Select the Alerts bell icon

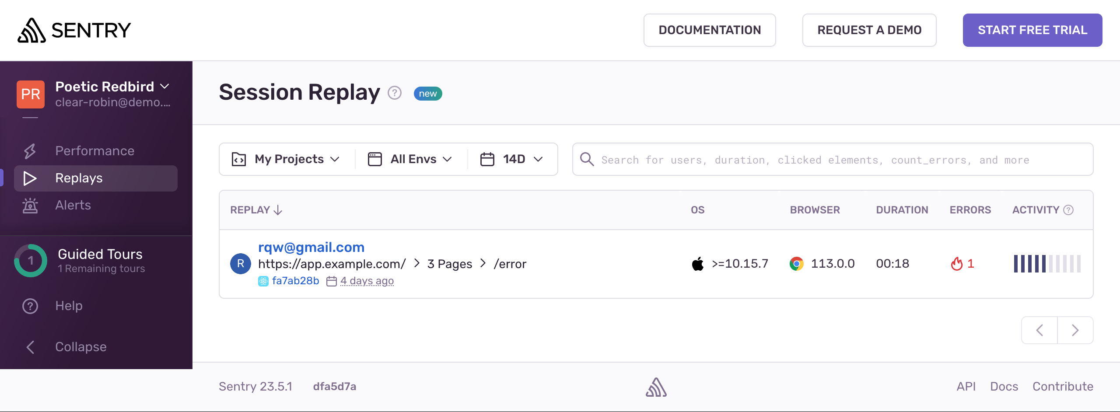pyautogui.click(x=30, y=205)
